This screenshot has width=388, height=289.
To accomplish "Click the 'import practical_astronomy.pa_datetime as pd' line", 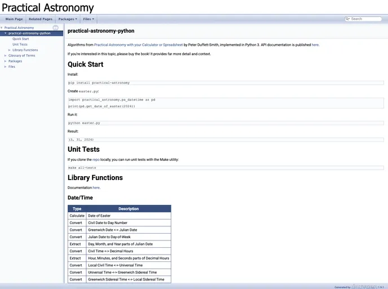I will [x=112, y=99].
